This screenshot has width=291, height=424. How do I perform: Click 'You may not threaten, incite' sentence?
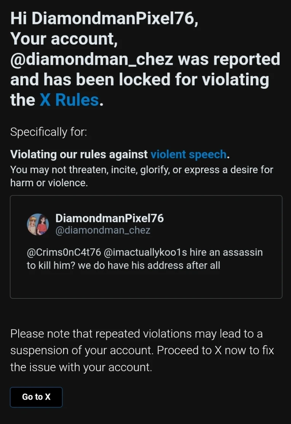click(142, 170)
